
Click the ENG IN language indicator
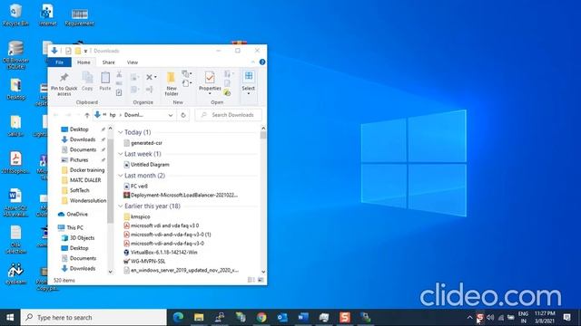[523, 317]
